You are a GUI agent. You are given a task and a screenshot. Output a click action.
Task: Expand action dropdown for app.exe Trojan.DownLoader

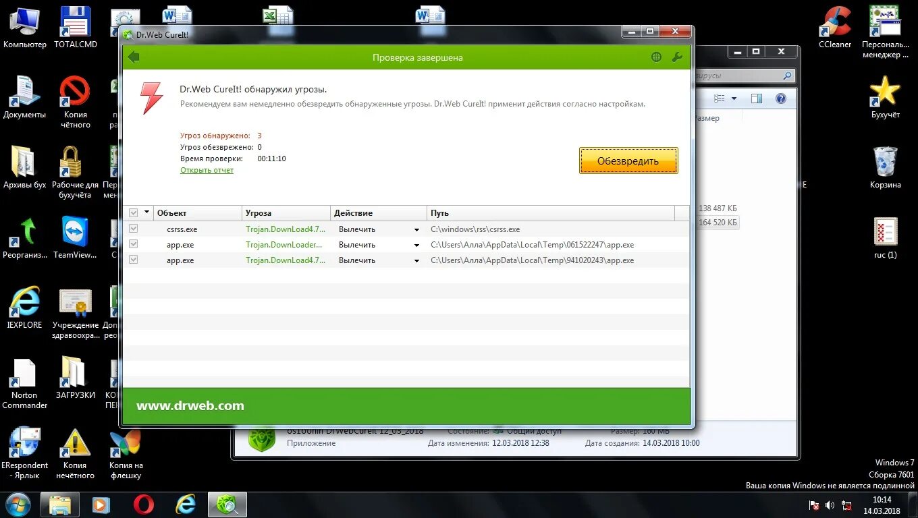(416, 245)
